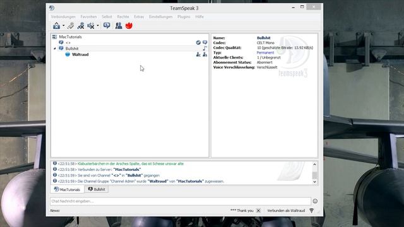Click the chat message input field
This screenshot has height=227, width=404.
pyautogui.click(x=181, y=201)
